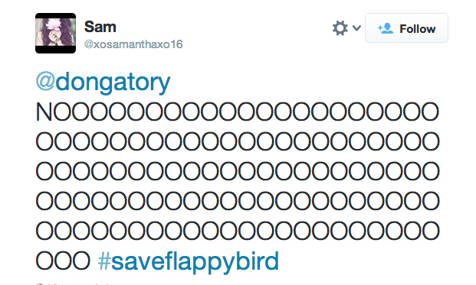Viewport: 476px width, 285px height.
Task: Click the add-person icon in Follow
Action: click(x=386, y=28)
